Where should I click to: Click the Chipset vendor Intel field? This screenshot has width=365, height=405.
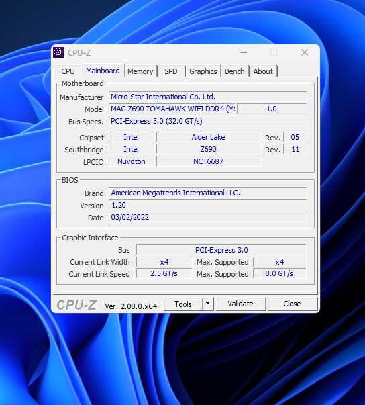pos(132,137)
